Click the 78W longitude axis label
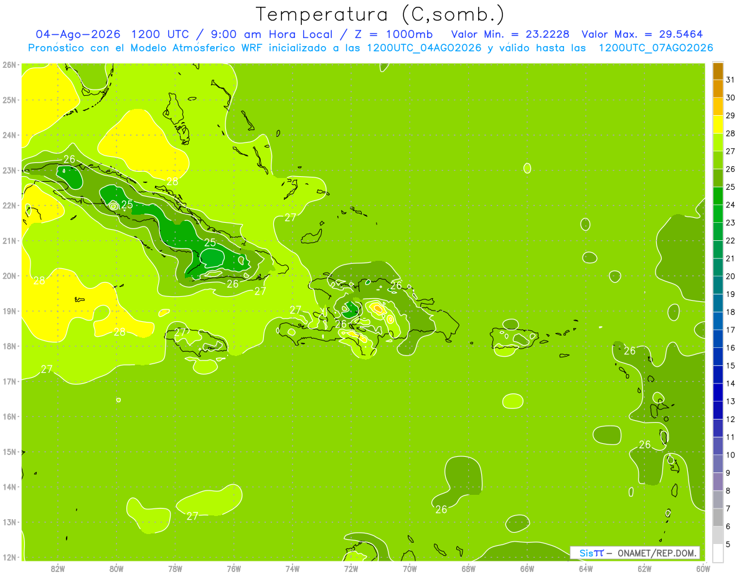The image size is (747, 577). 176,568
